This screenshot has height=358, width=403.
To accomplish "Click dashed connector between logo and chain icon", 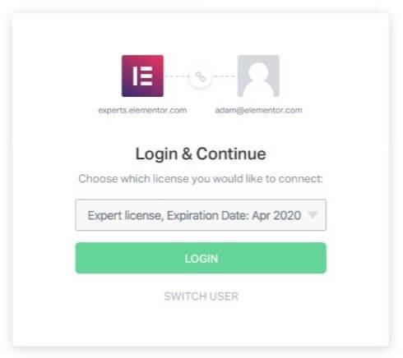I will (176, 76).
